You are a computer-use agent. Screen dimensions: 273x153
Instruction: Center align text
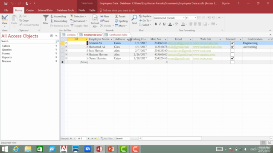pyautogui.click(x=195, y=24)
